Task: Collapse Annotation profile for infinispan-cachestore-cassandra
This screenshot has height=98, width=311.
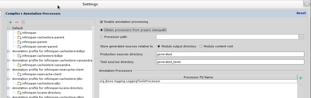Action: [9, 60]
